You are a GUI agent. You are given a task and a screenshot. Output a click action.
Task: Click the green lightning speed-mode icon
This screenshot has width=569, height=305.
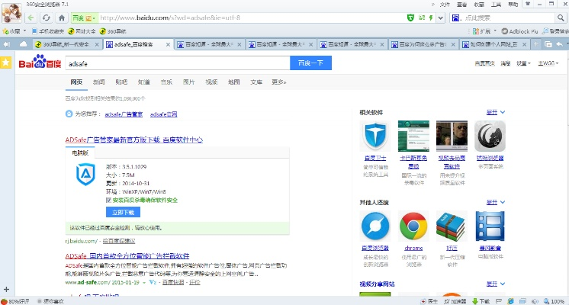coord(431,18)
